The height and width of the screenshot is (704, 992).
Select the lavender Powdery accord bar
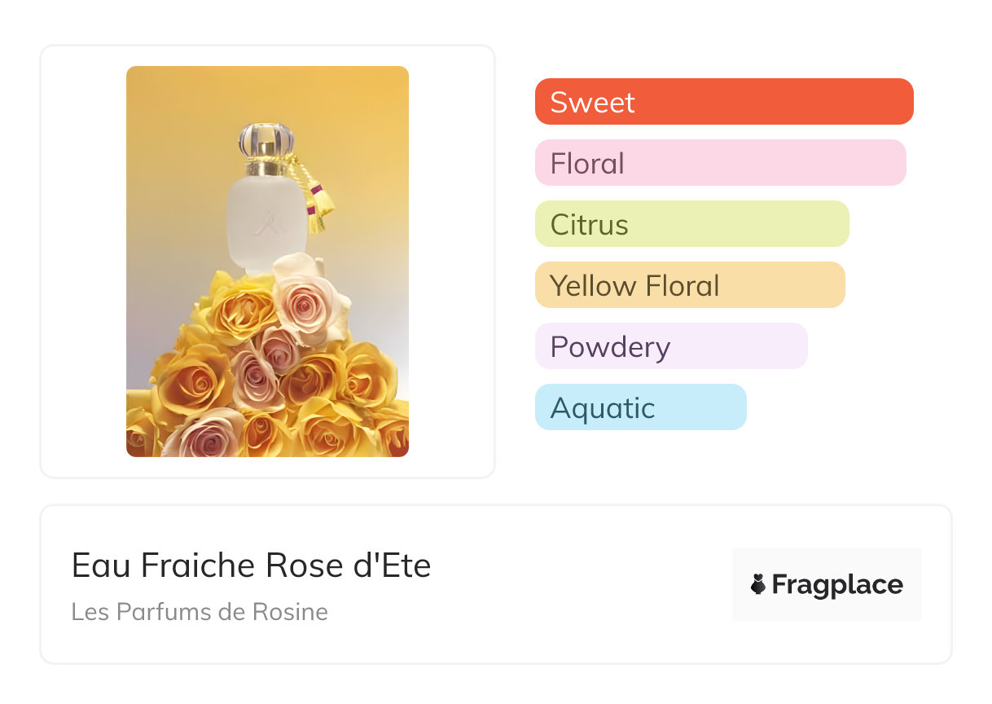click(x=671, y=346)
